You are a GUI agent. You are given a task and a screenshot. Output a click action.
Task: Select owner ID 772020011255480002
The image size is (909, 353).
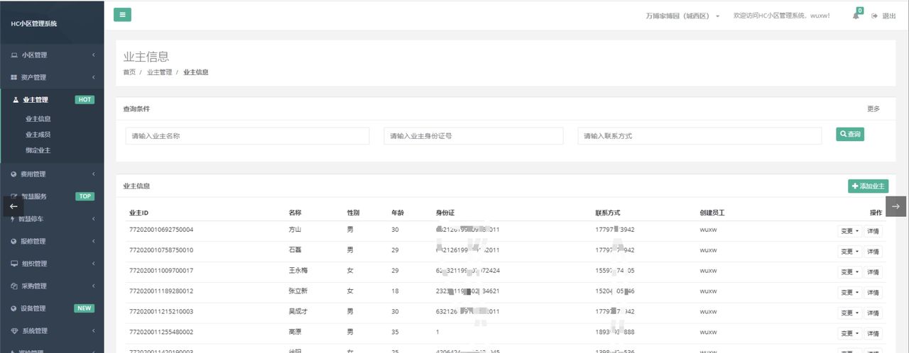click(x=161, y=332)
